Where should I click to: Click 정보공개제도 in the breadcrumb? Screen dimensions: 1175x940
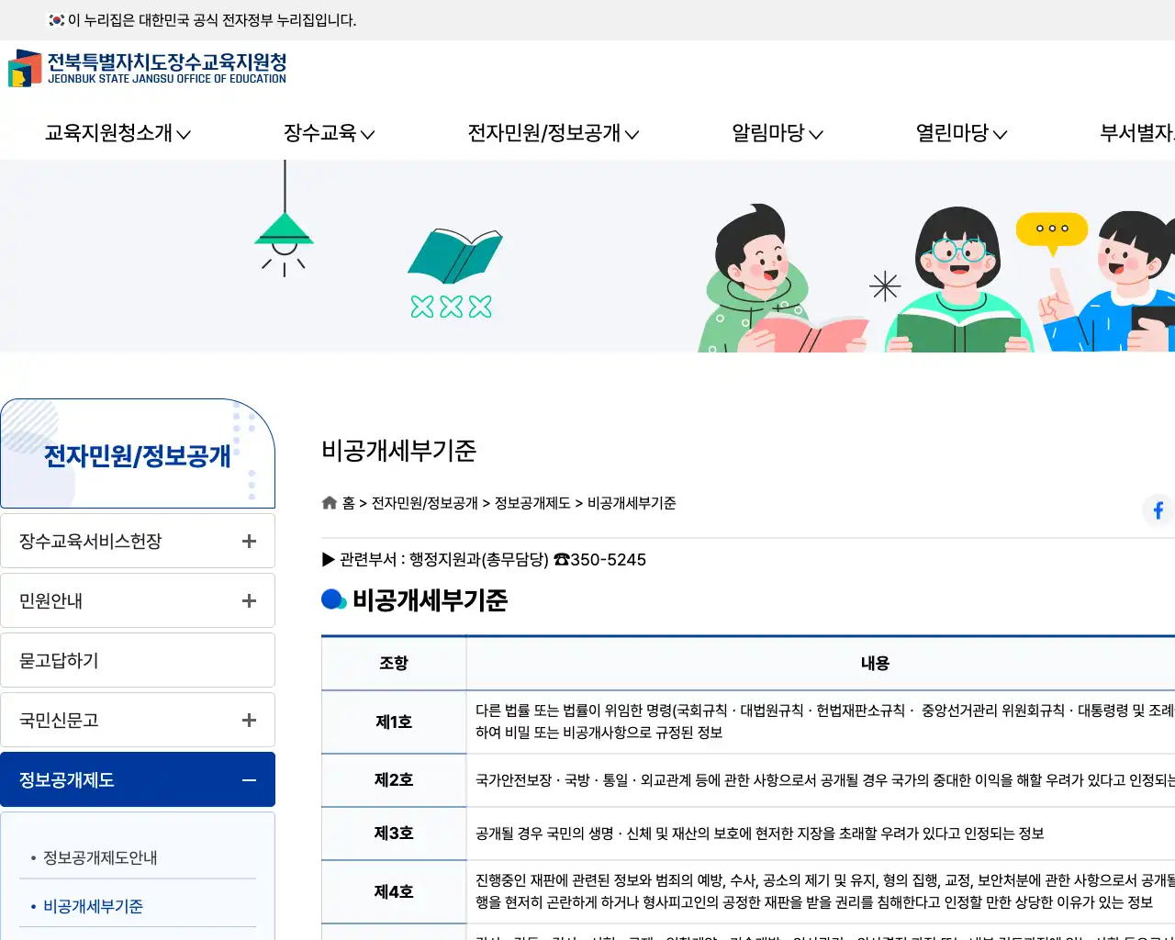532,503
